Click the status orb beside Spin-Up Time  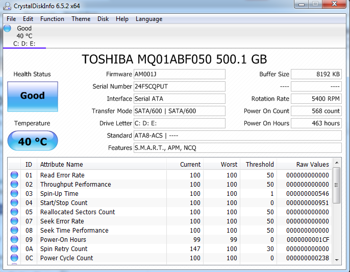pos(14,194)
